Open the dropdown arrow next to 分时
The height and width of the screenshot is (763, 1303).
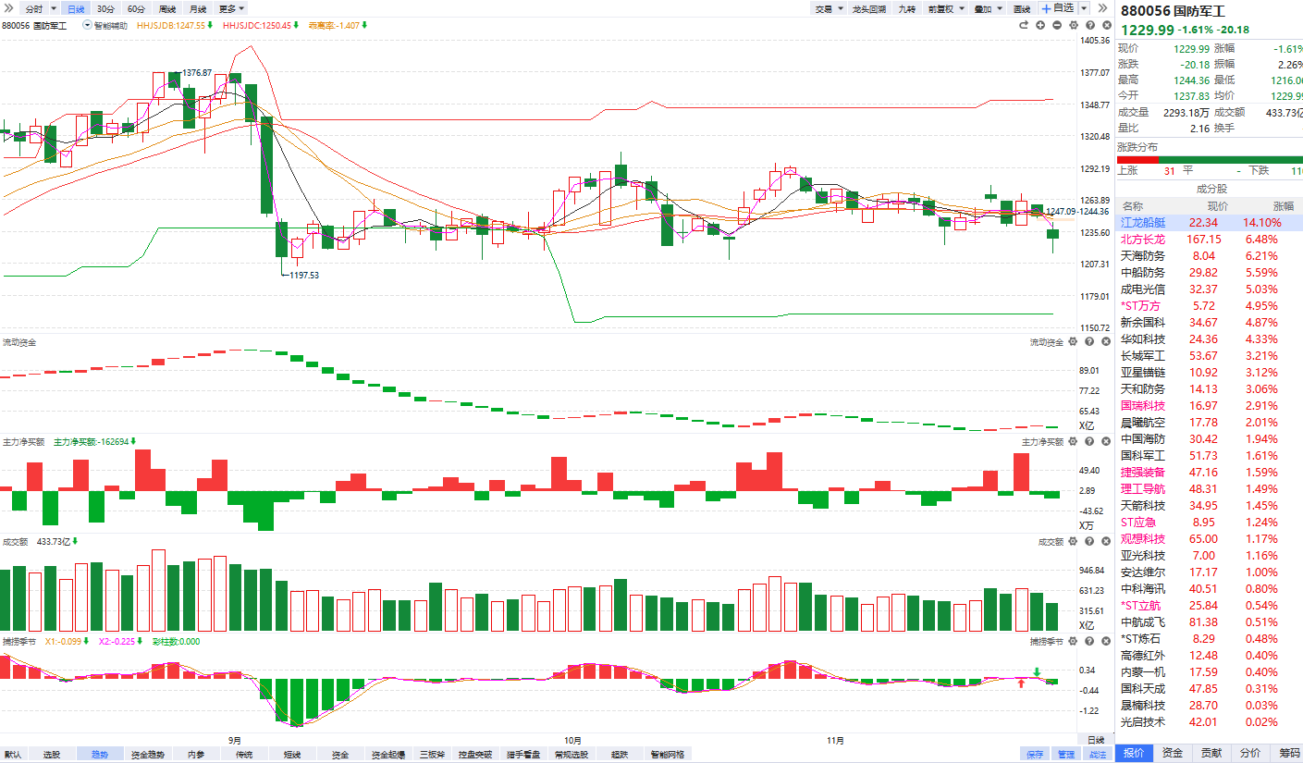pos(54,8)
